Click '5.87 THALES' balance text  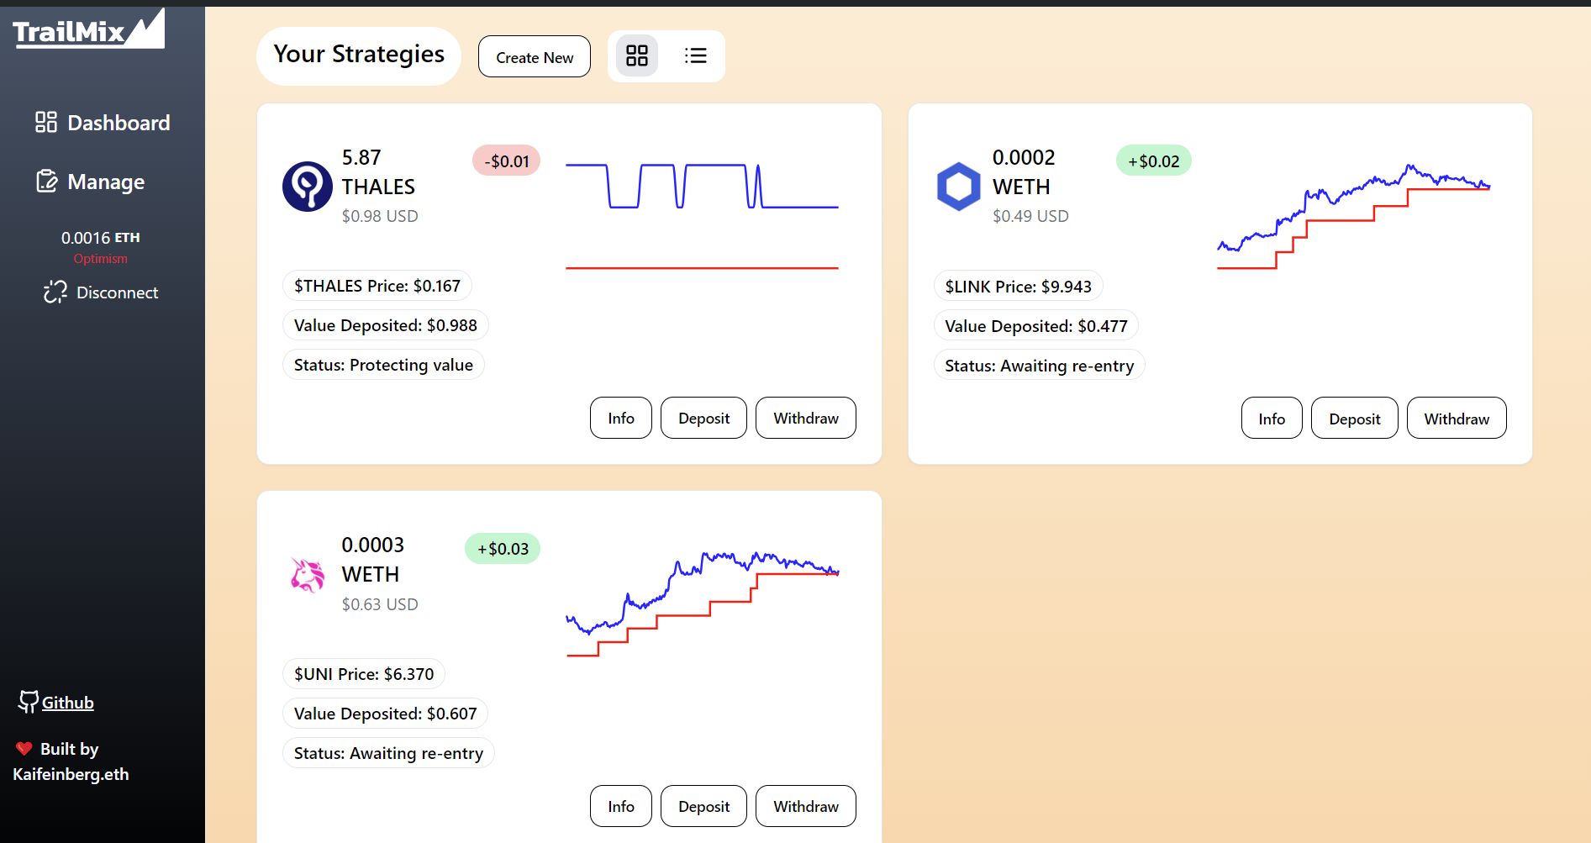[378, 172]
